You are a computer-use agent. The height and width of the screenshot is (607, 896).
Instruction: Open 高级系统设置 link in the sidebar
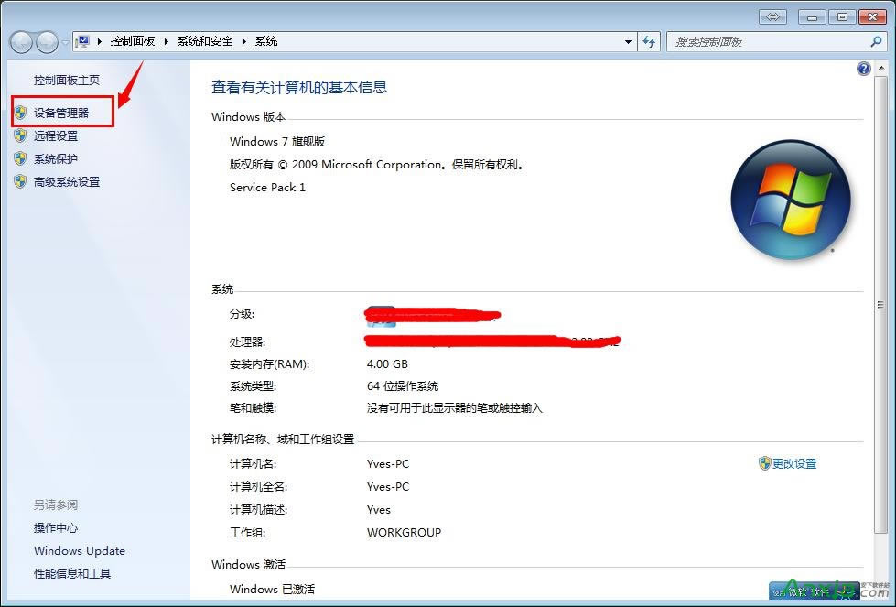point(67,181)
